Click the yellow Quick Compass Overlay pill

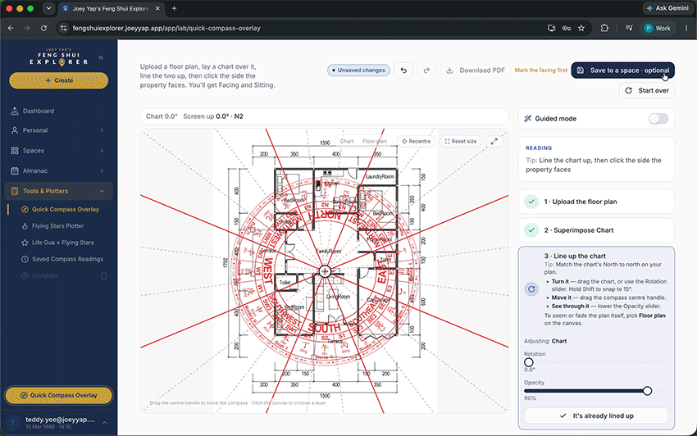coord(59,395)
